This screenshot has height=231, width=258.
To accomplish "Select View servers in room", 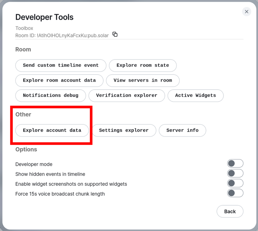I will [143, 80].
